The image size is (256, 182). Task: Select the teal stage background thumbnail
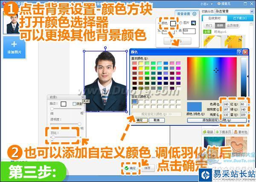(x=214, y=144)
